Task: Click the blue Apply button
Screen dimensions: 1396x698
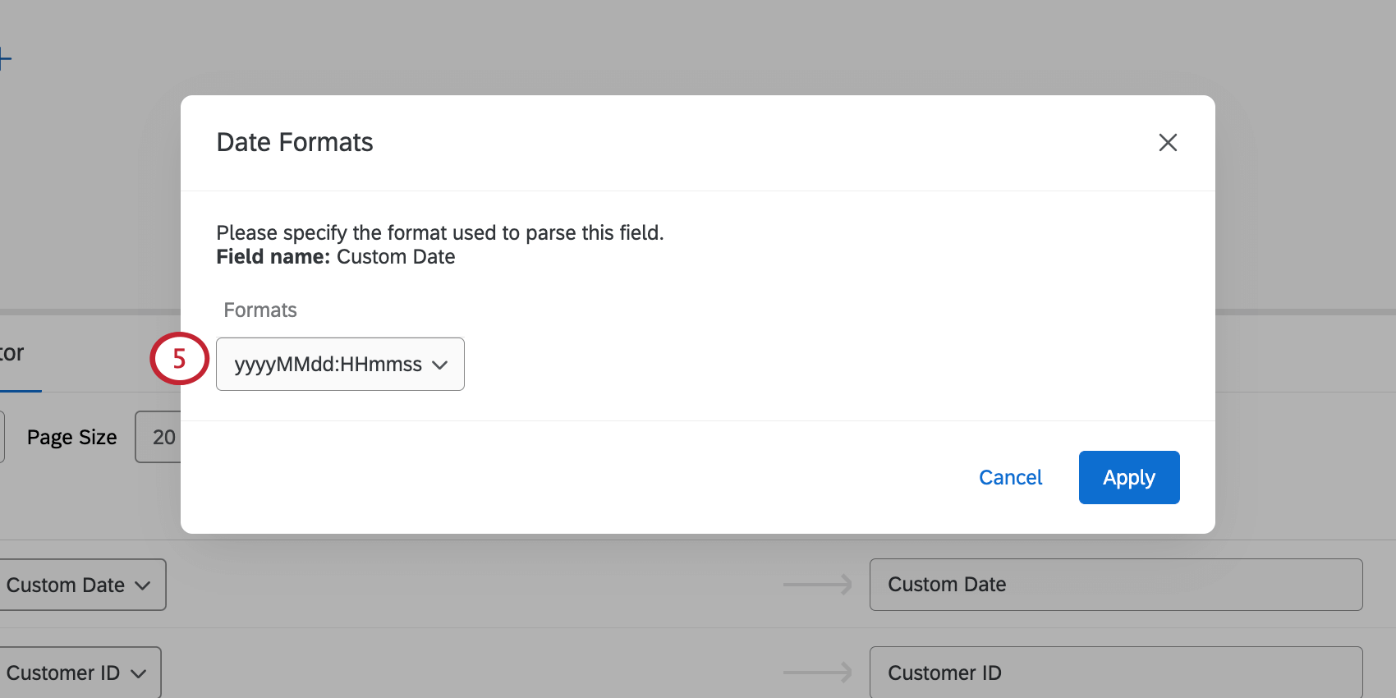Action: pyautogui.click(x=1128, y=477)
